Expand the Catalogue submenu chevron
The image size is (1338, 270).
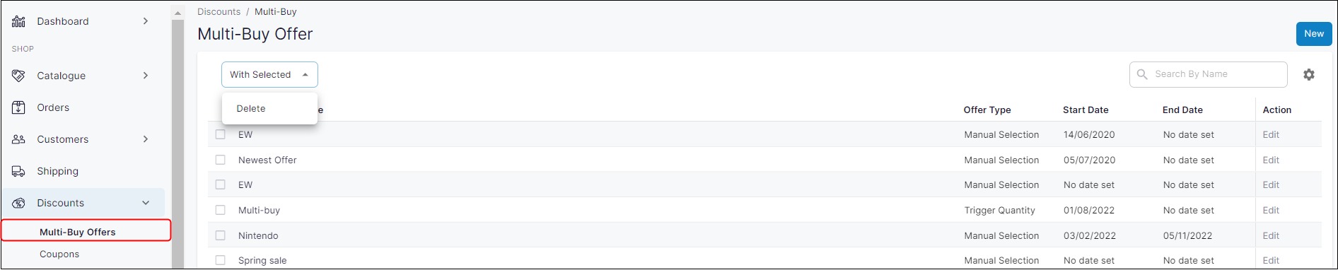pos(146,76)
